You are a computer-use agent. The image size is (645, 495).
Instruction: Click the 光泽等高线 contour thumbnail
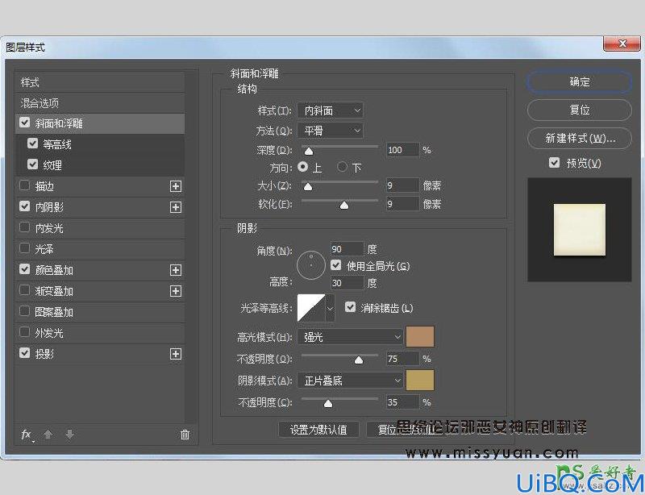(x=311, y=308)
